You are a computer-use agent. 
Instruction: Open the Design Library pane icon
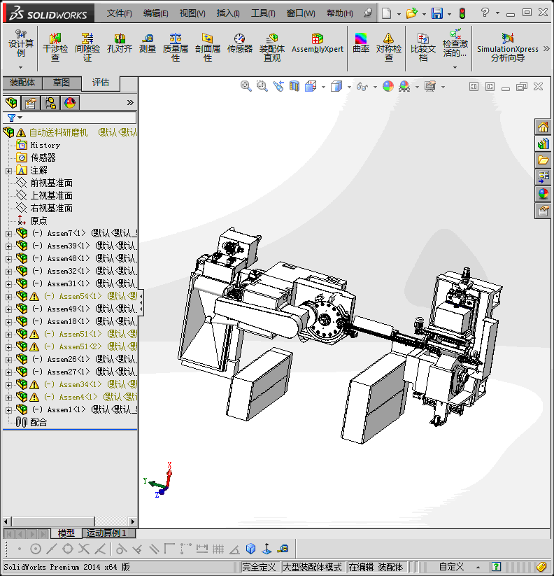543,143
